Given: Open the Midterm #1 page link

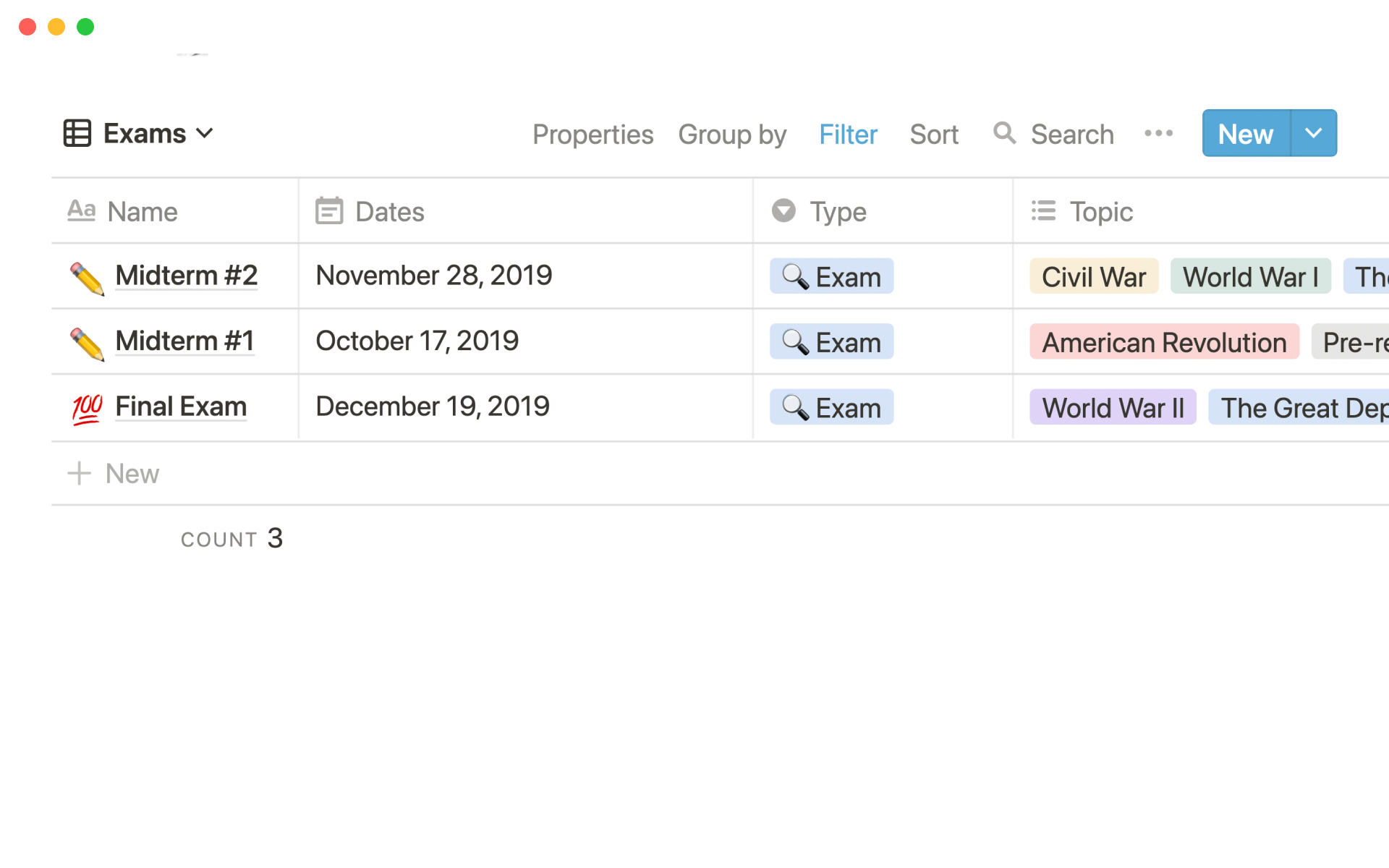Looking at the screenshot, I should 184,341.
